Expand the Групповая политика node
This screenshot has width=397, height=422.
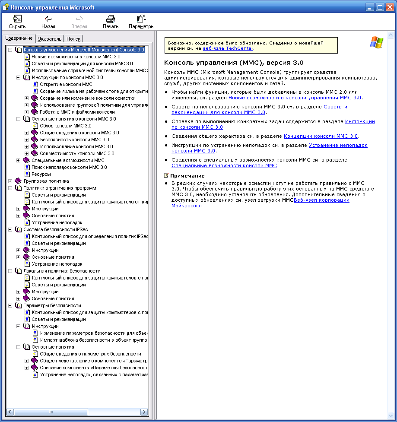pyautogui.click(x=10, y=181)
